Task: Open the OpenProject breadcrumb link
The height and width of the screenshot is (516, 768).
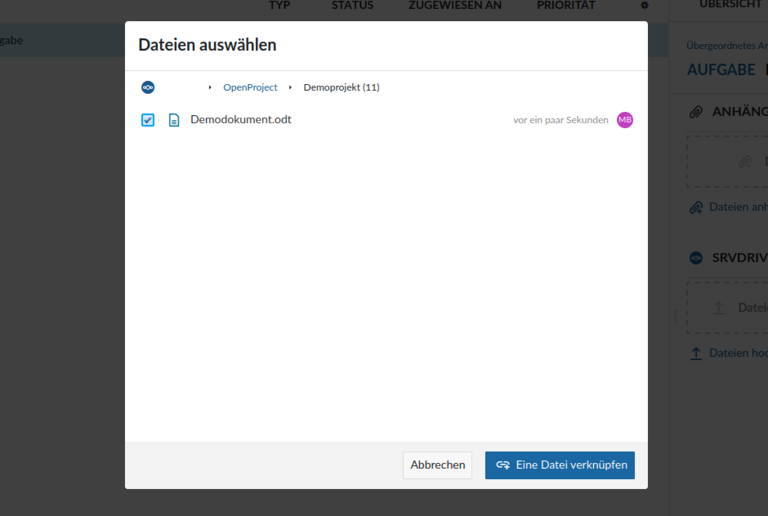Action: pyautogui.click(x=250, y=87)
